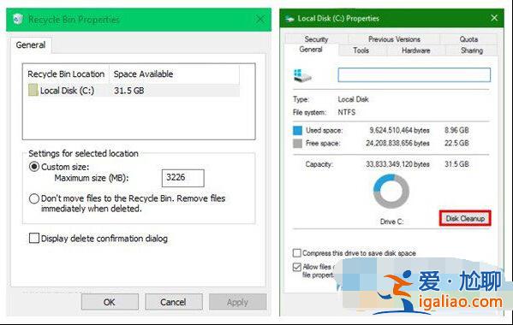Image resolution: width=513 pixels, height=325 pixels.
Task: Click the 22.5 GB free space value
Action: coord(456,143)
